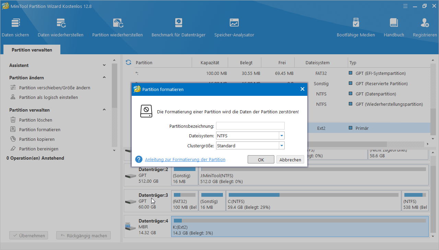Open Speicher-Analysator
Screen dimensions: 439x250
pyautogui.click(x=234, y=27)
